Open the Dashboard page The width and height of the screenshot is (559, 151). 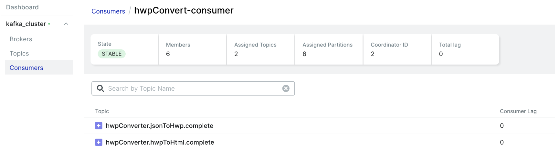[x=22, y=7]
